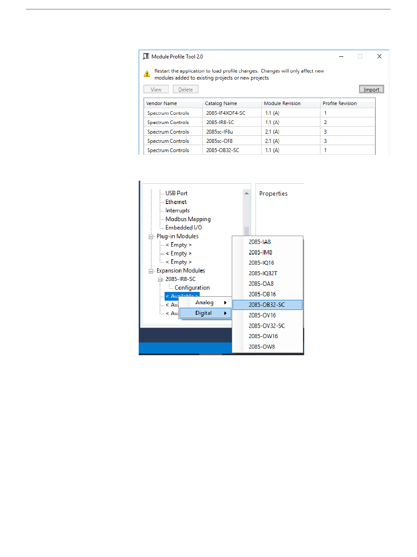Click the Module Revision column header
The width and height of the screenshot is (417, 557).
pyautogui.click(x=291, y=103)
